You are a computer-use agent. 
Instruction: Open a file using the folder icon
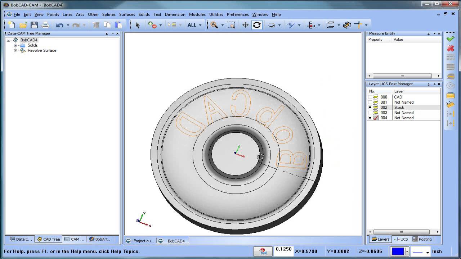click(x=23, y=25)
